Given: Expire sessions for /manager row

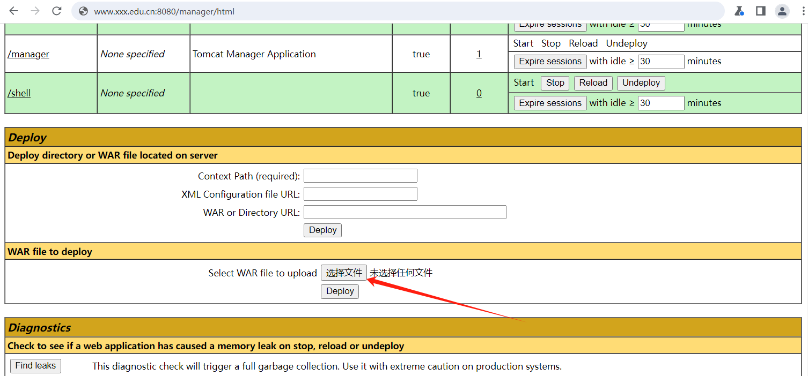Looking at the screenshot, I should click(x=550, y=62).
